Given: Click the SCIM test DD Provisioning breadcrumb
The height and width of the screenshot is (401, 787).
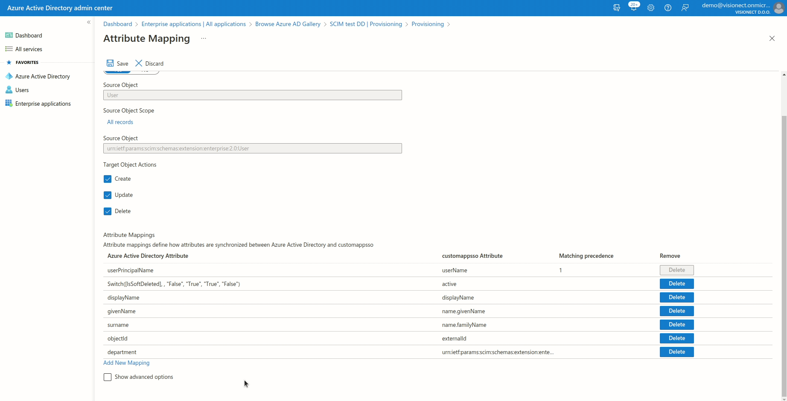Looking at the screenshot, I should click(x=366, y=24).
